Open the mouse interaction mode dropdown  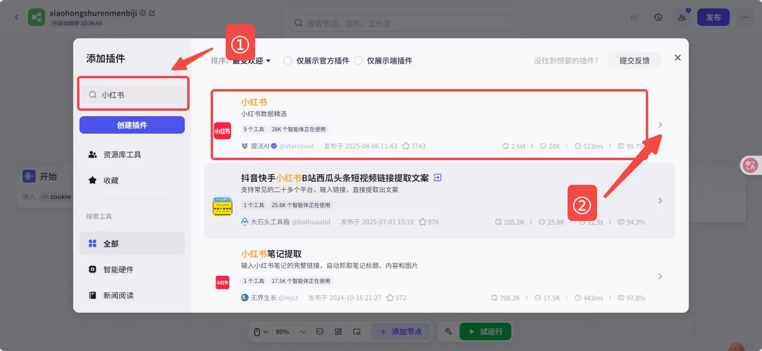tap(260, 332)
